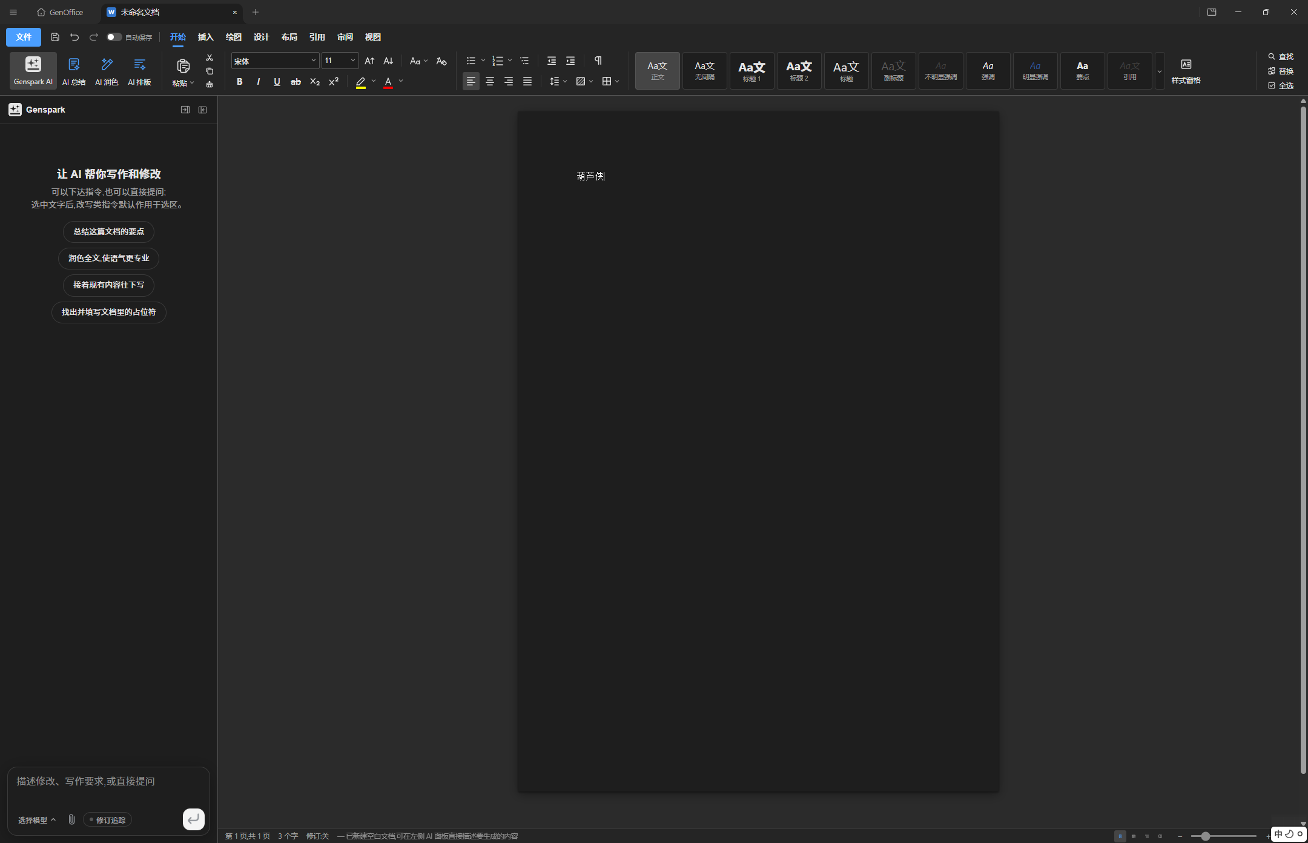Click the red font color button
The height and width of the screenshot is (843, 1308).
coord(388,82)
